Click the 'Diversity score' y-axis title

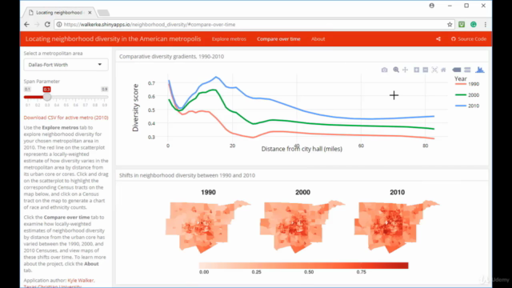135,108
